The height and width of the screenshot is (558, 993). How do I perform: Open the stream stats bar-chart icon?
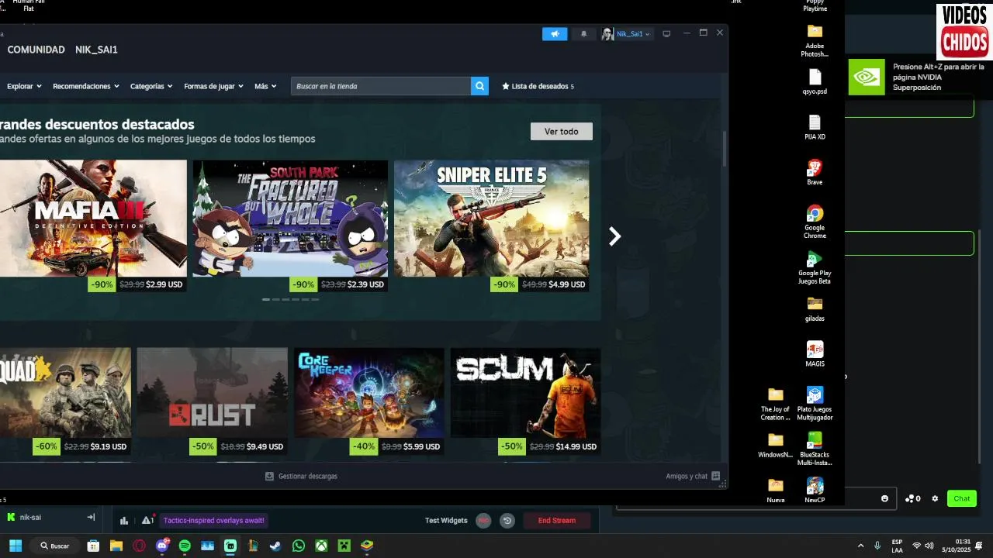[124, 521]
